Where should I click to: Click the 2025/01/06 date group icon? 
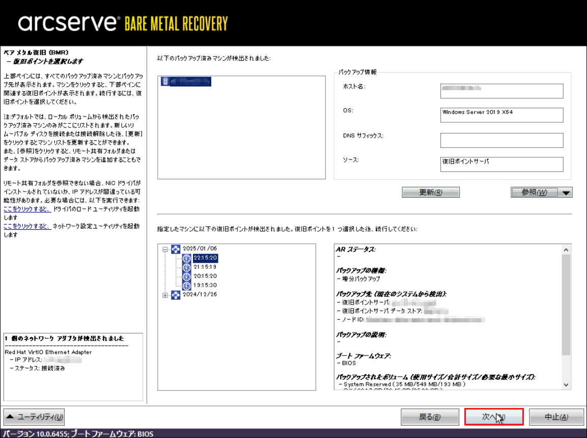coord(176,249)
